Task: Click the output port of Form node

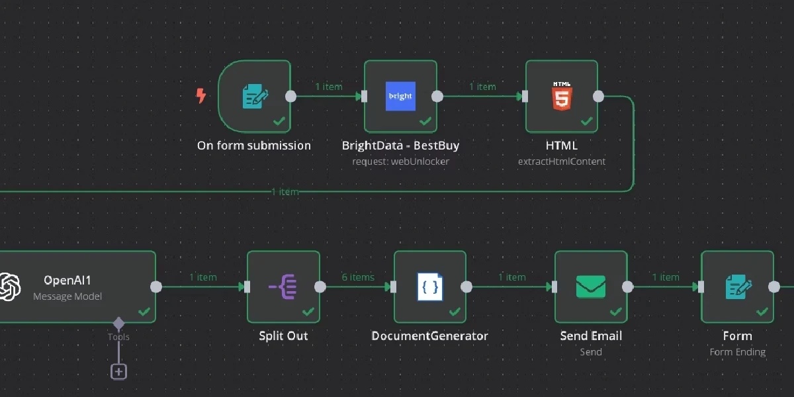Action: click(x=774, y=287)
